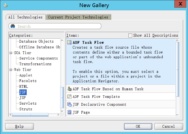Select Service Components category
This screenshot has width=188, height=134.
[x=38, y=58]
